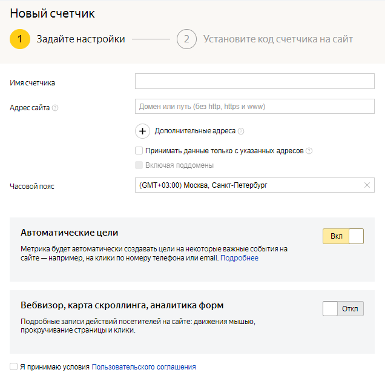Open Пользовательского соглашения link

143,366
